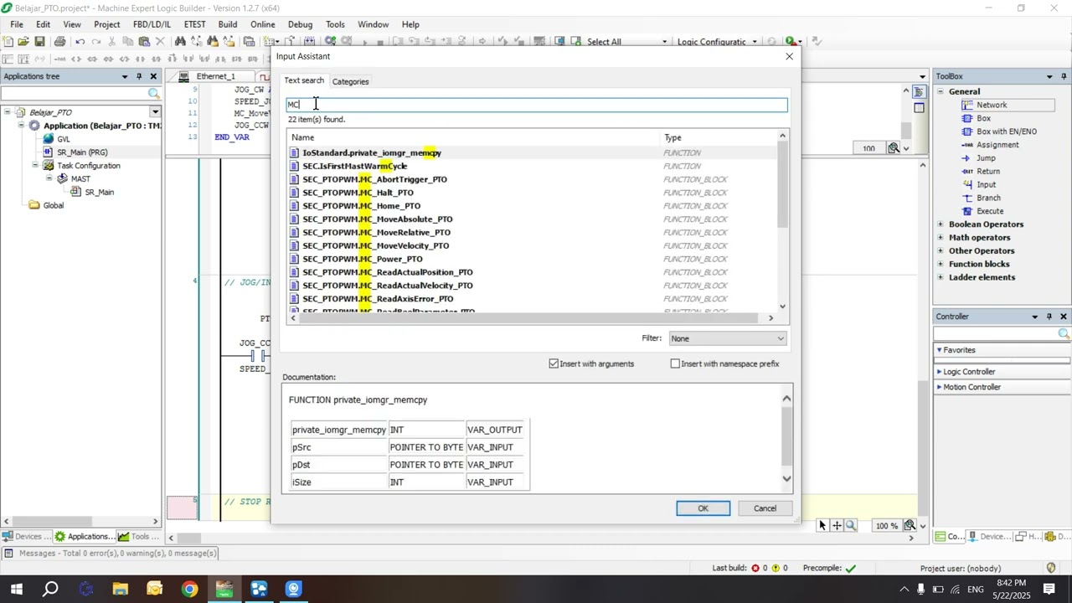Open the Windows Start menu

point(16,590)
